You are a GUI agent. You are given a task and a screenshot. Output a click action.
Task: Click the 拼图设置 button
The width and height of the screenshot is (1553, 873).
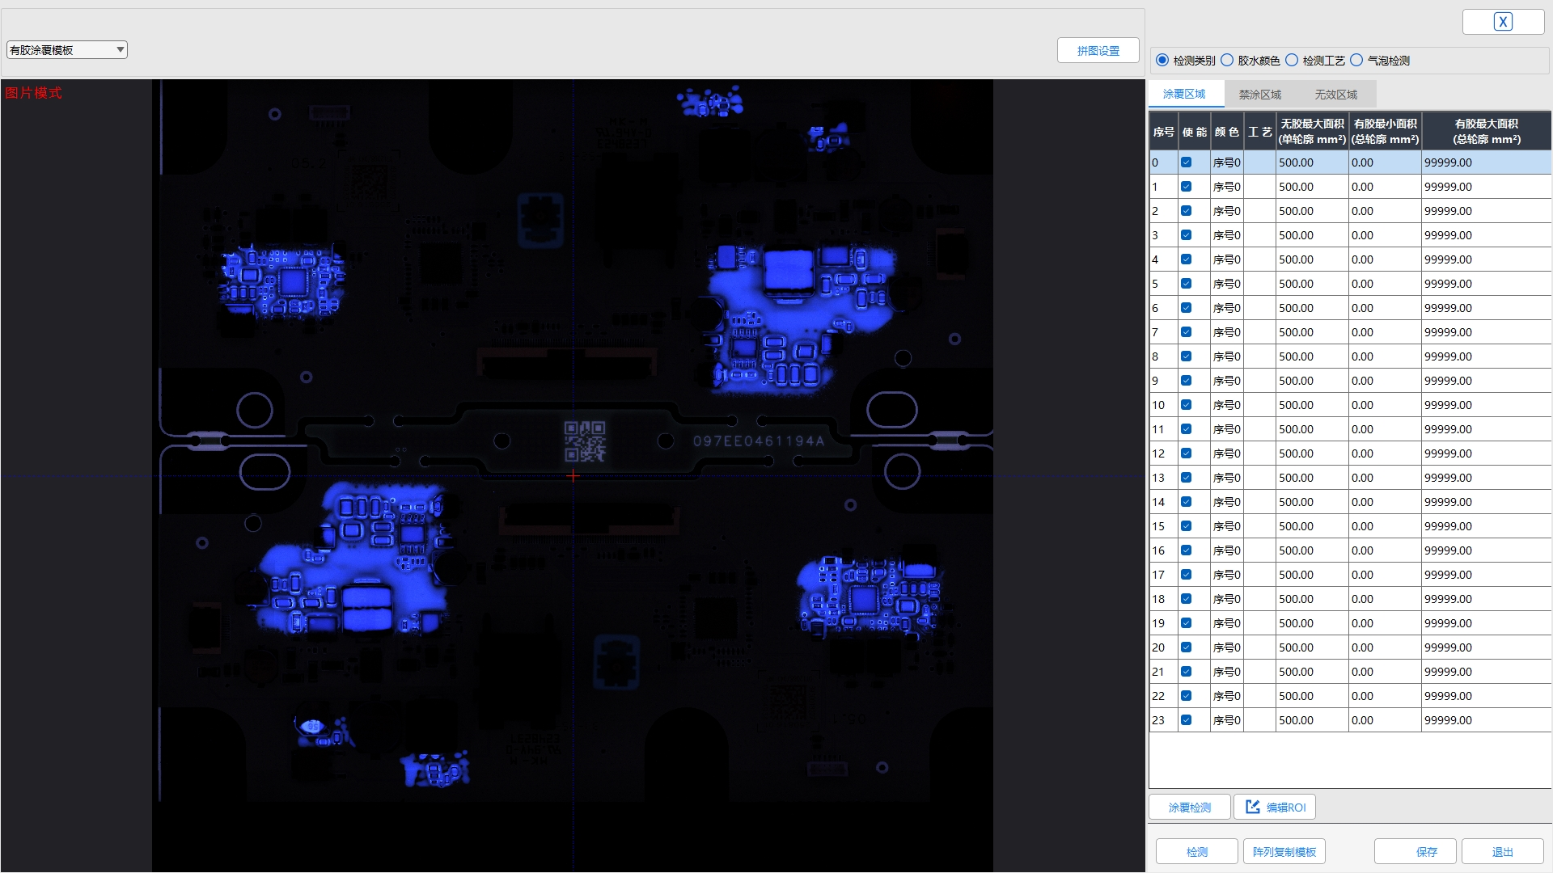click(x=1098, y=50)
